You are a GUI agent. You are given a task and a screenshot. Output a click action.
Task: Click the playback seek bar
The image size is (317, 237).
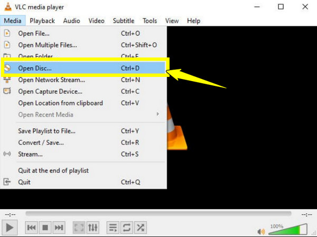pos(158,213)
